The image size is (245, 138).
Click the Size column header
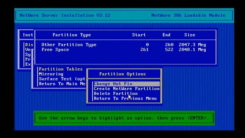point(190,35)
